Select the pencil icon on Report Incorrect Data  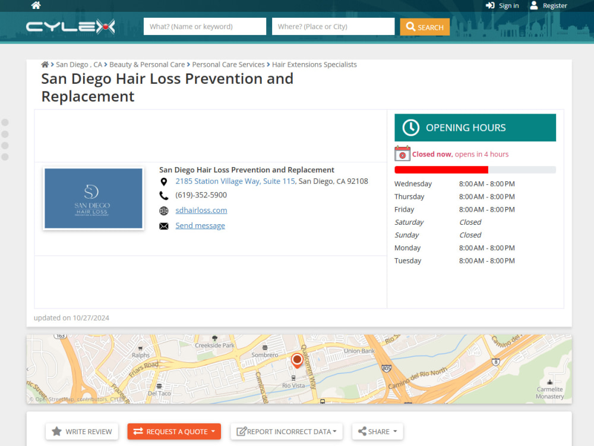(241, 431)
